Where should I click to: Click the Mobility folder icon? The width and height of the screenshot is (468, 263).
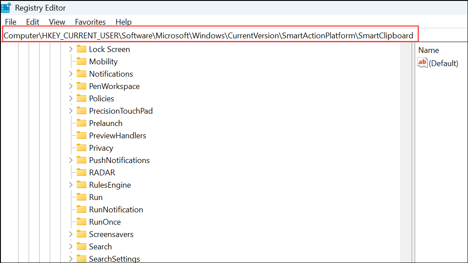[x=82, y=61]
